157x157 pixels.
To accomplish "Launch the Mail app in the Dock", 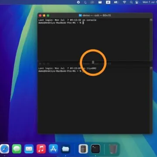I will coord(29,149).
